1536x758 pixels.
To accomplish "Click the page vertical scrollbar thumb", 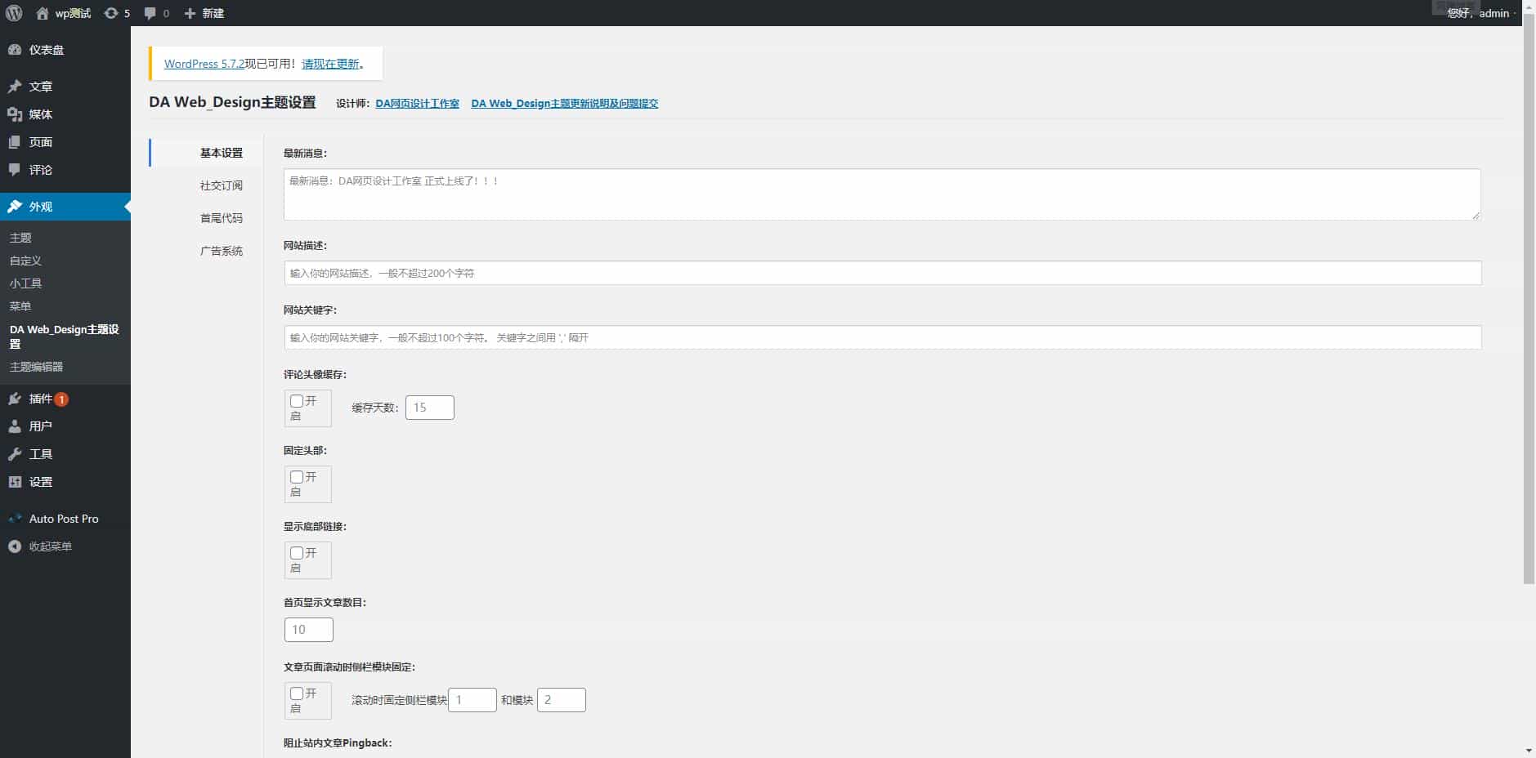I will 1529,298.
